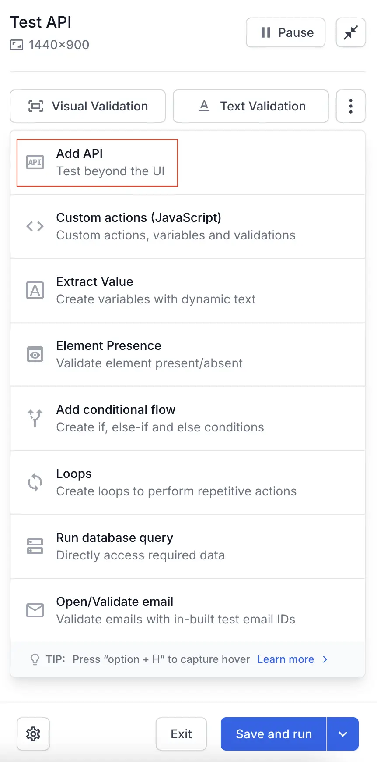Click the code brackets Custom actions icon
This screenshot has width=377, height=762.
pos(35,226)
